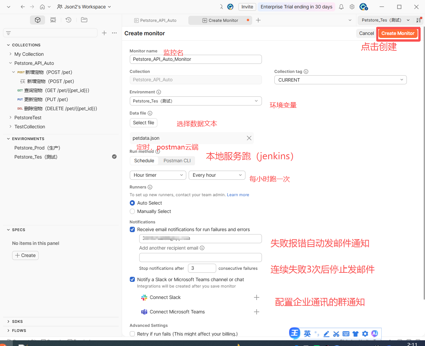
Task: Click the plus icon beside sidebar search
Action: tap(104, 33)
